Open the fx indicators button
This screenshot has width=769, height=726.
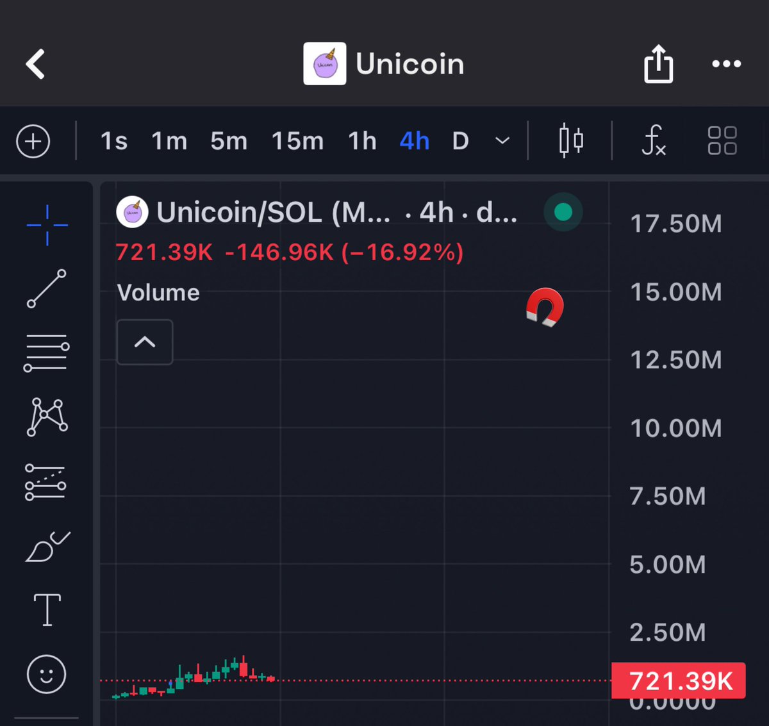point(654,141)
